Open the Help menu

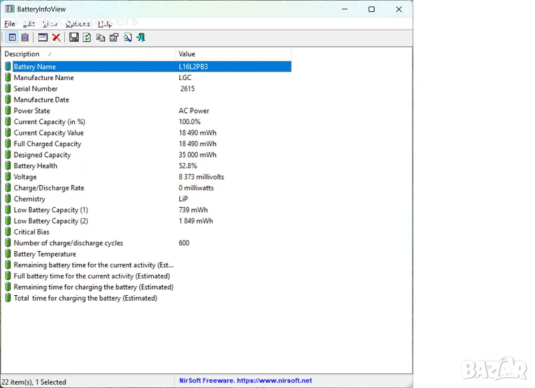click(x=105, y=24)
